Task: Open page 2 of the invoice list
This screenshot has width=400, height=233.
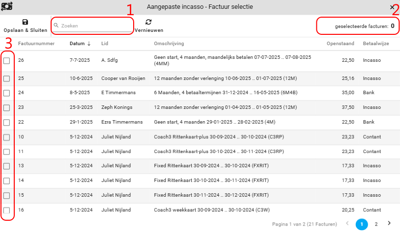Action: [x=376, y=224]
